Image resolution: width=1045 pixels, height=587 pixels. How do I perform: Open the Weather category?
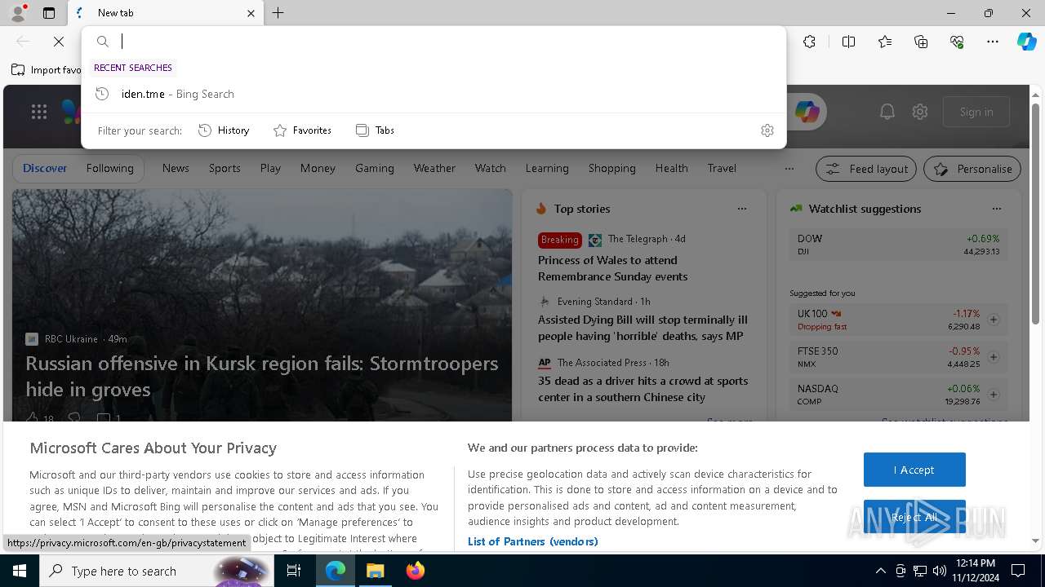click(x=434, y=168)
